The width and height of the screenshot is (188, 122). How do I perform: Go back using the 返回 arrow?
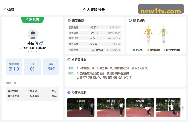pos(5,10)
